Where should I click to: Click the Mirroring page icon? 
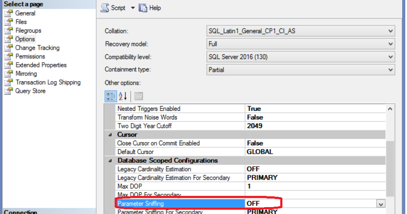pyautogui.click(x=9, y=73)
